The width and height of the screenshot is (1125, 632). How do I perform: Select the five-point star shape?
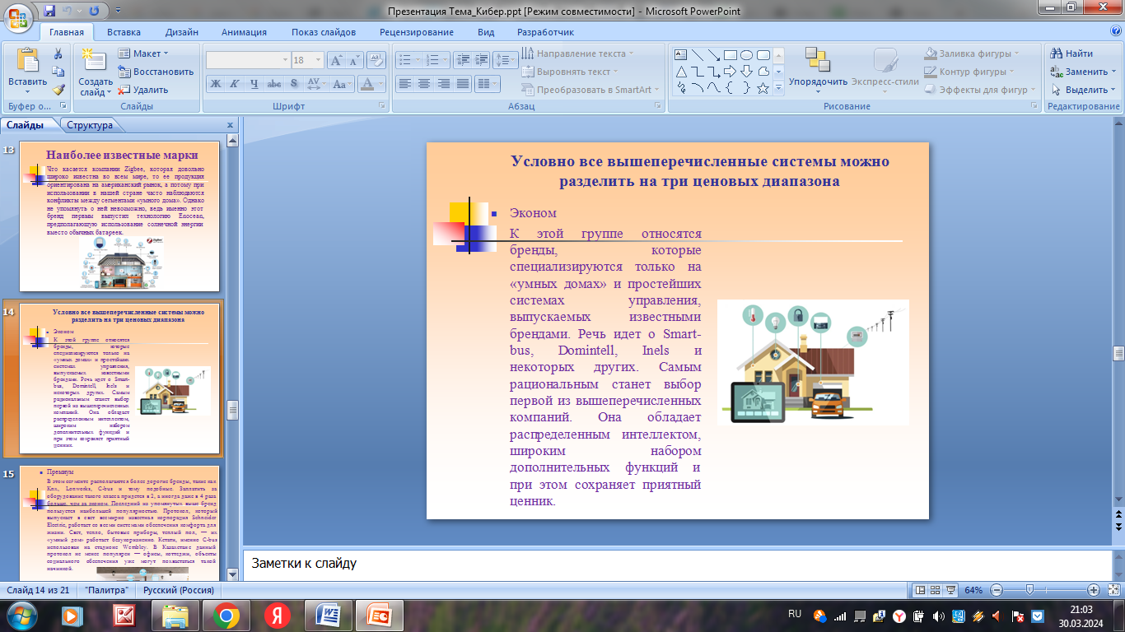click(763, 88)
